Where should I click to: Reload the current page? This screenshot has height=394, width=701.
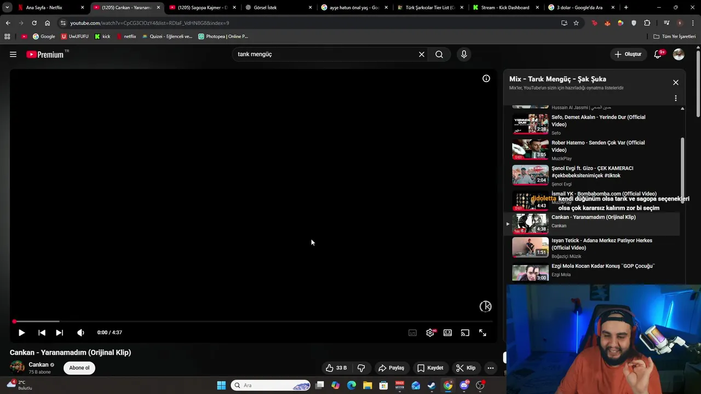(x=34, y=23)
